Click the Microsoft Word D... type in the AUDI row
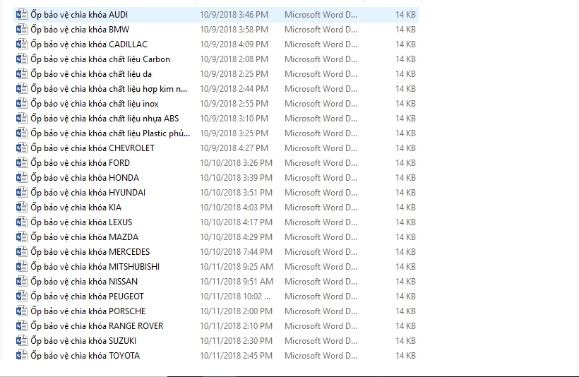This screenshot has width=579, height=377. point(321,15)
